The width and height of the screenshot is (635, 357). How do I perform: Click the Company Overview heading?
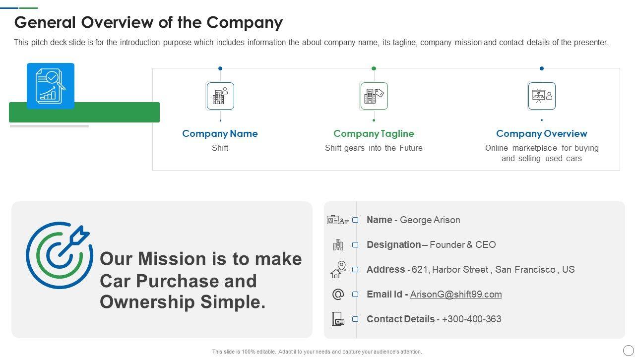click(541, 133)
